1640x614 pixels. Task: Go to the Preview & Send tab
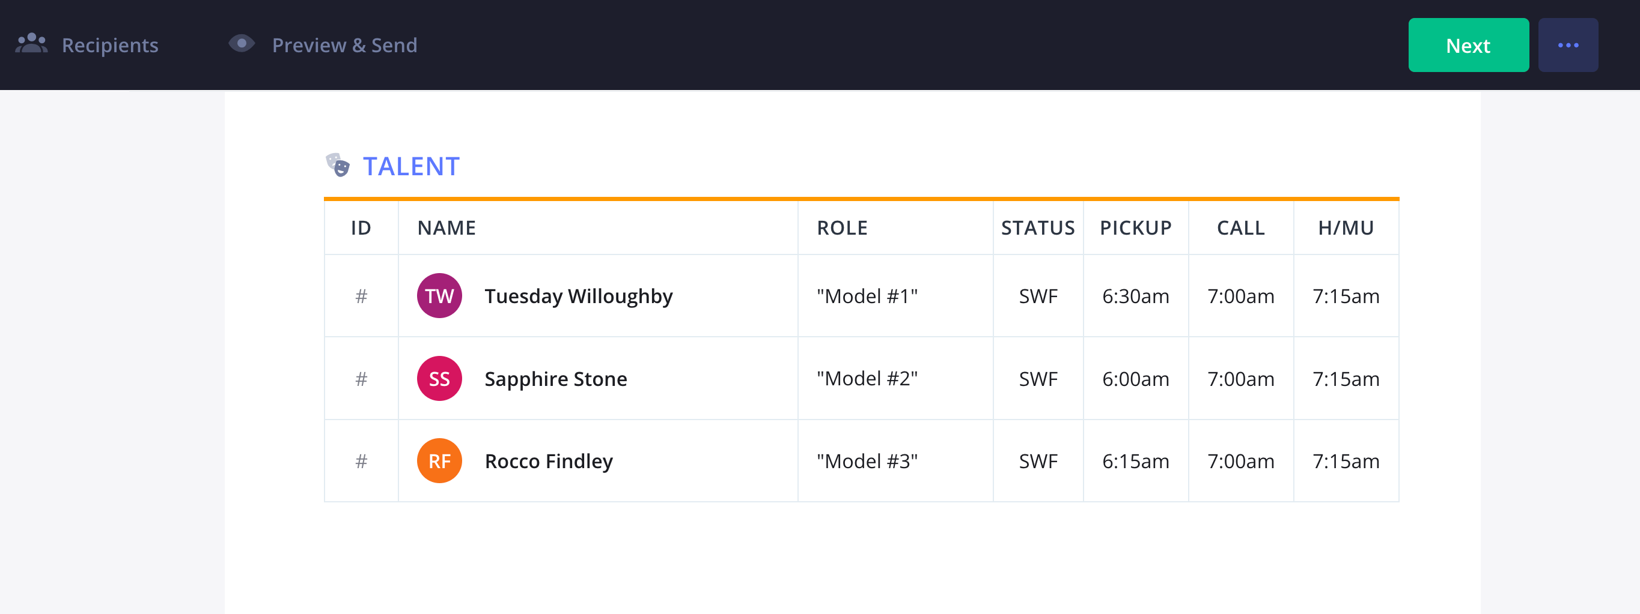tap(344, 45)
